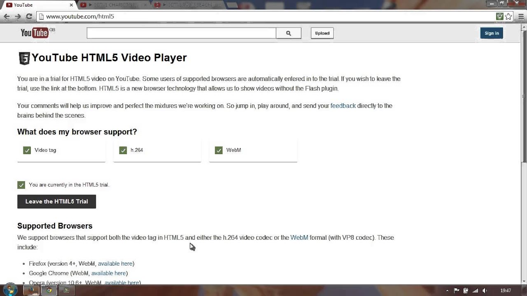Screen dimensions: 527x296
Task: Click the taskbar clock showing 19:47
Action: click(506, 291)
